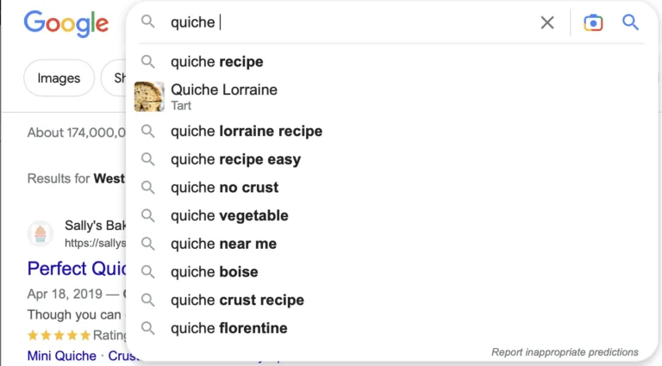Viewport: 662px width, 366px height.
Task: Select quiche near me suggestion
Action: [x=392, y=244]
